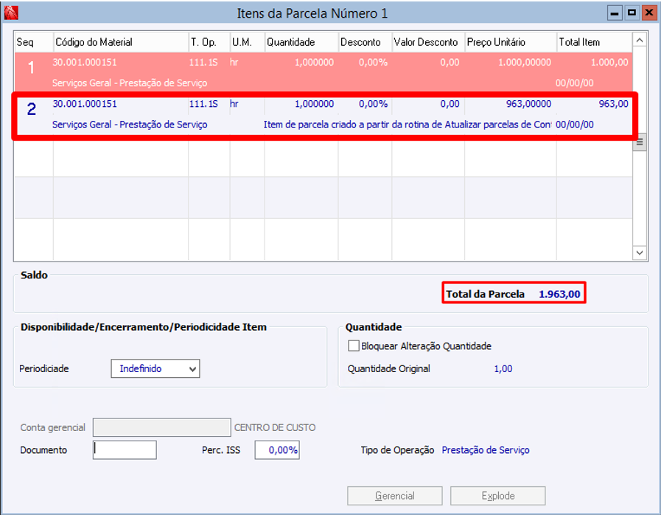Click the Preço Unitário column header

[x=511, y=42]
